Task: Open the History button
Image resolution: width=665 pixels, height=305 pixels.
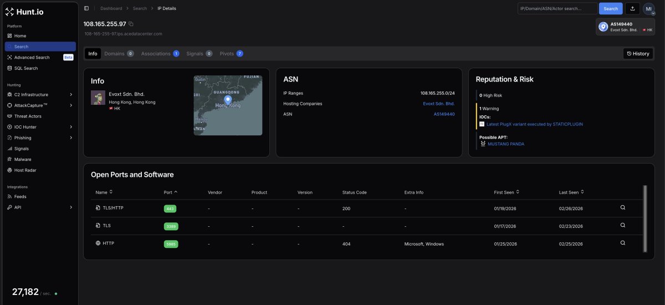Action: pyautogui.click(x=638, y=54)
